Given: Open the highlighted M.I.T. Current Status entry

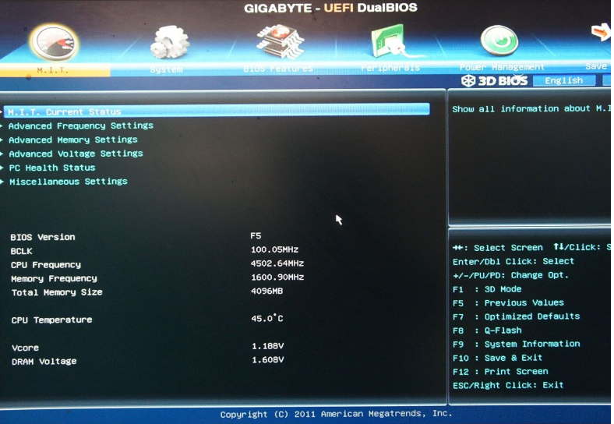Looking at the screenshot, I should pyautogui.click(x=65, y=111).
